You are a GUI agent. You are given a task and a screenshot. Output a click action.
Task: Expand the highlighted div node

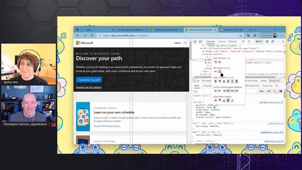coord(206,60)
